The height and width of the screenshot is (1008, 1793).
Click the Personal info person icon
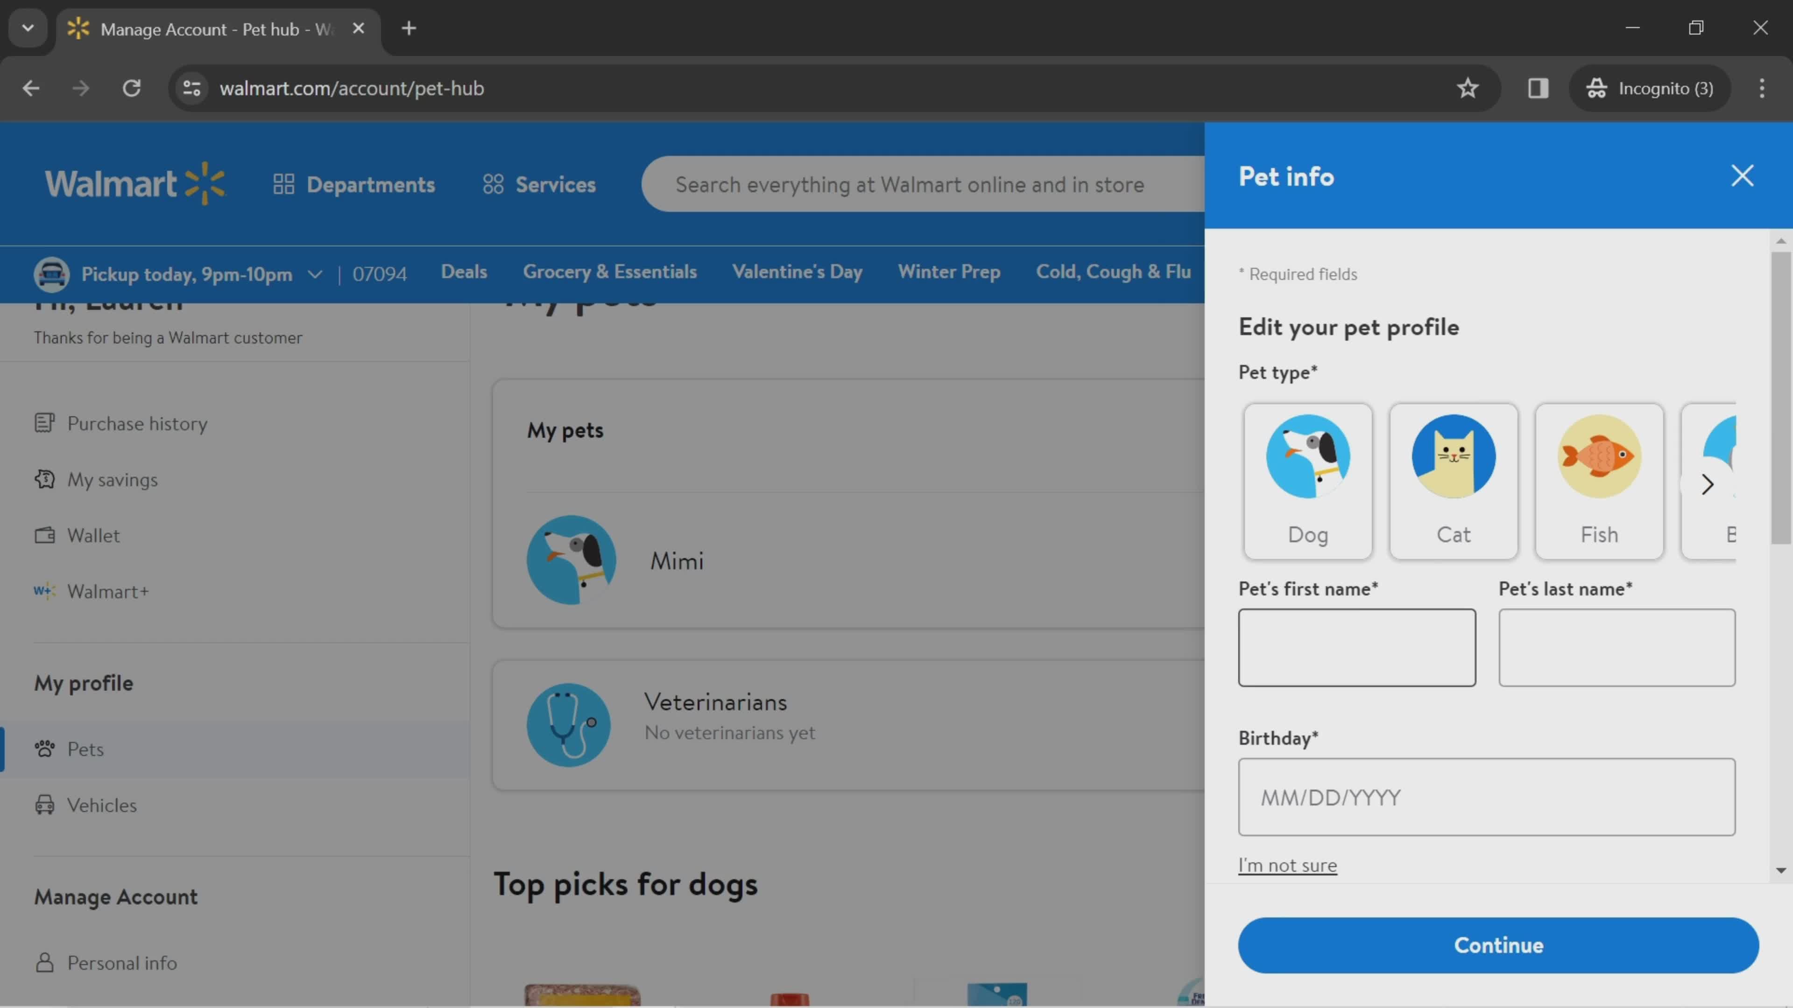44,963
